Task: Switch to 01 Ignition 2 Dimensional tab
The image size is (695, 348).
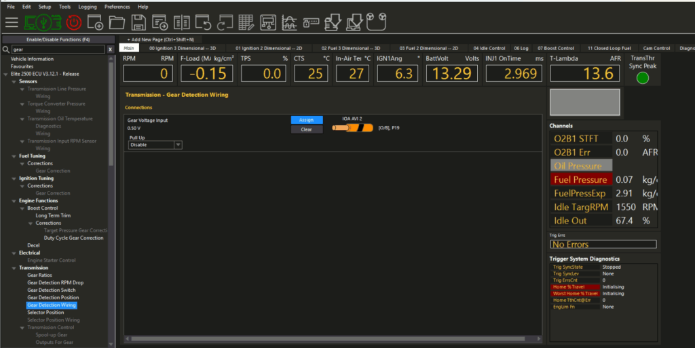Action: [269, 48]
